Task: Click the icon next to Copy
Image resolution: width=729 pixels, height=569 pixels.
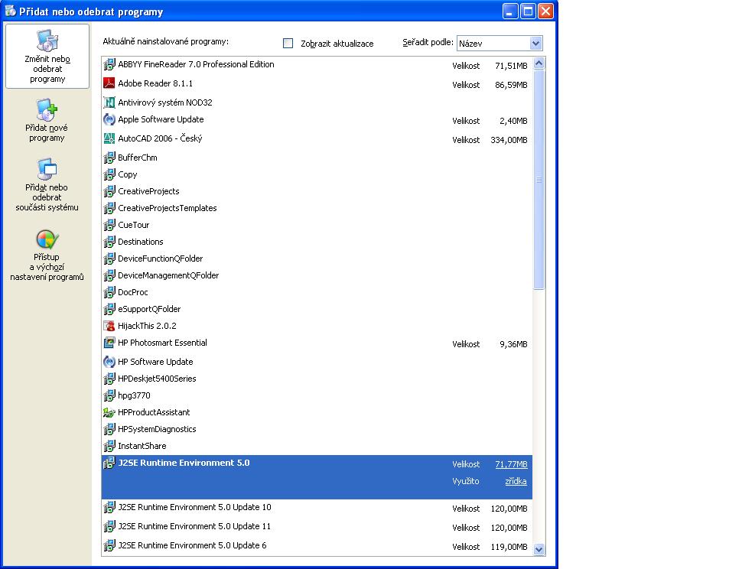Action: coord(109,174)
